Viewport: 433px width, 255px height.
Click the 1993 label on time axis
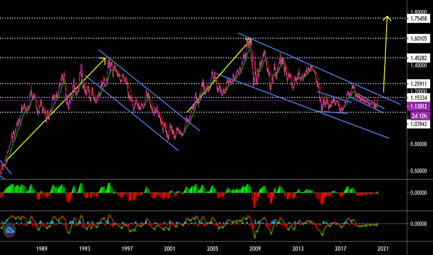point(85,249)
